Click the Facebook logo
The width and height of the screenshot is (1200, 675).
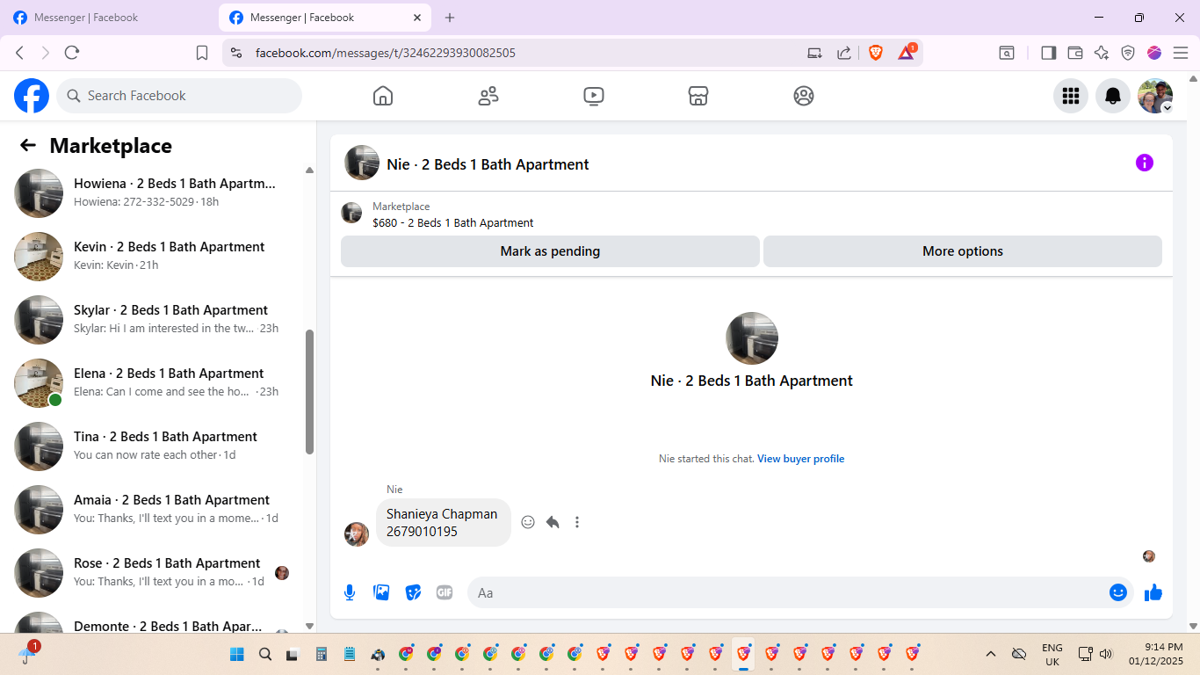[x=32, y=96]
